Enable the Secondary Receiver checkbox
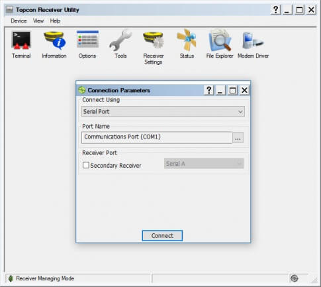The height and width of the screenshot is (287, 321). [x=86, y=165]
